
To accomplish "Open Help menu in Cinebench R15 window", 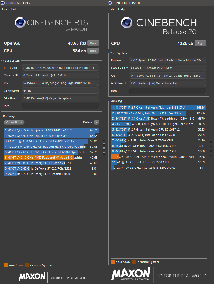I will pos(14,9).
